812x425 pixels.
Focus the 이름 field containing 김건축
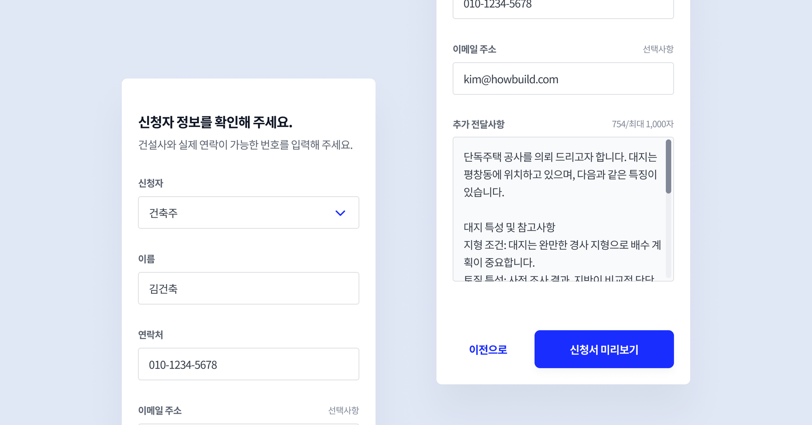tap(249, 288)
